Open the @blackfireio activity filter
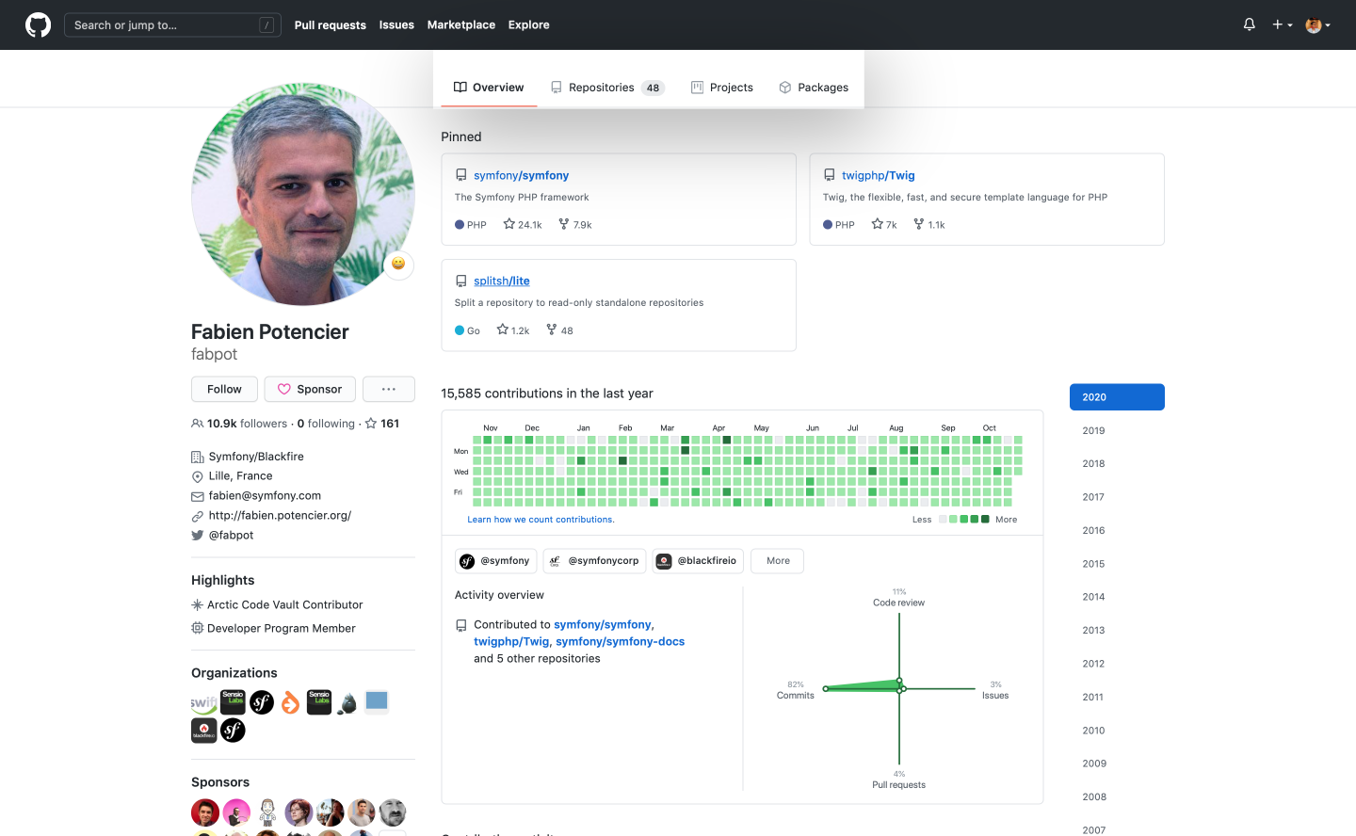1356x836 pixels. click(x=698, y=560)
